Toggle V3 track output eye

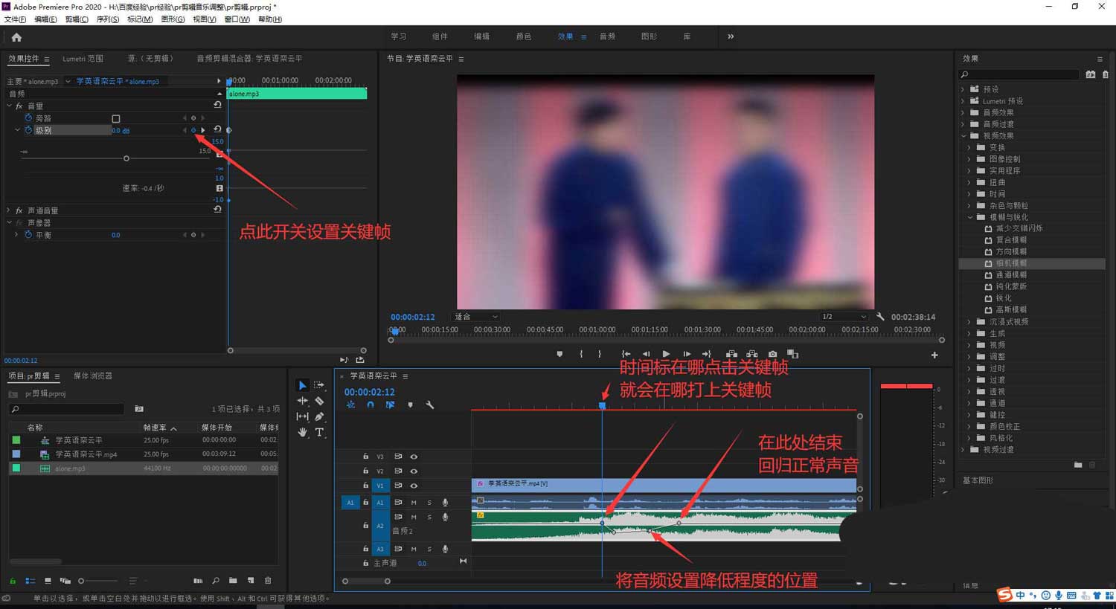(x=414, y=457)
